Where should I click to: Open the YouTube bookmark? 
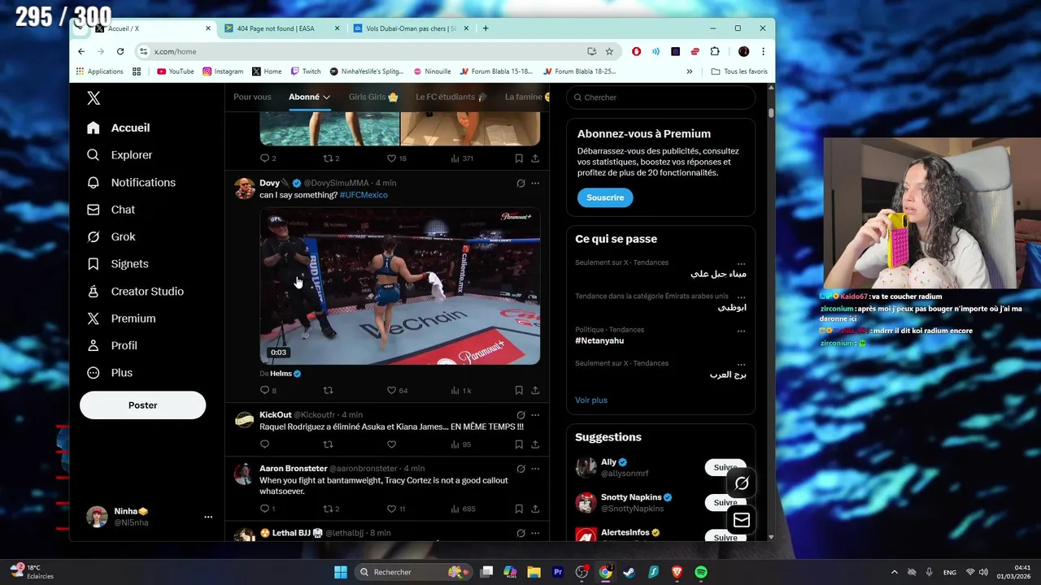pyautogui.click(x=175, y=71)
